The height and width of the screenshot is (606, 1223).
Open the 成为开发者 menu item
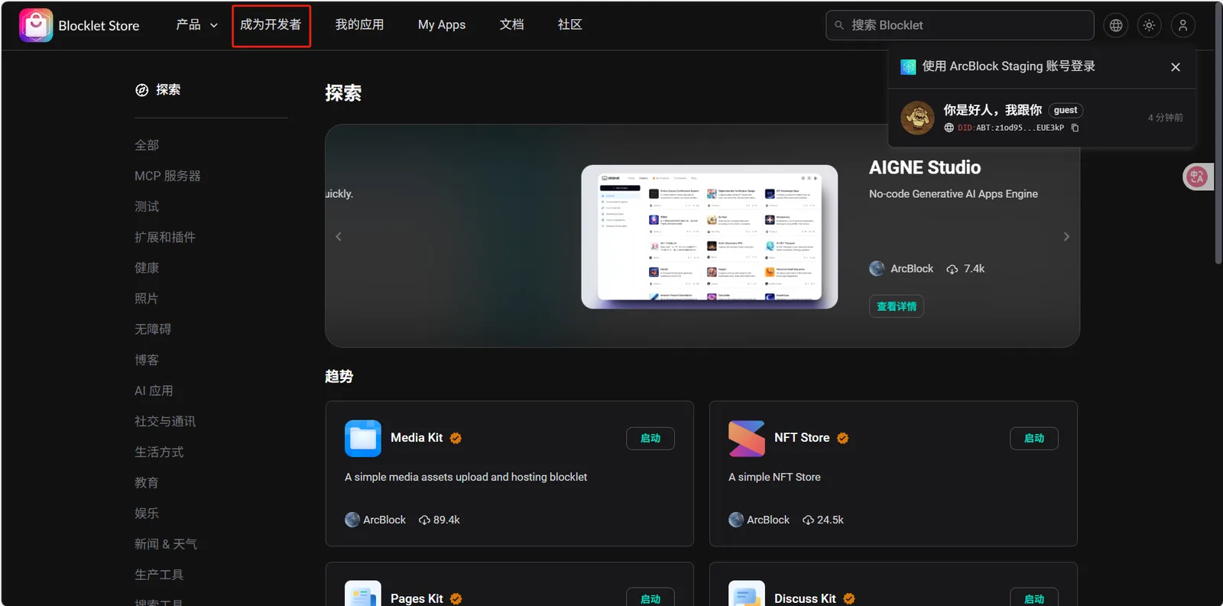pos(271,25)
